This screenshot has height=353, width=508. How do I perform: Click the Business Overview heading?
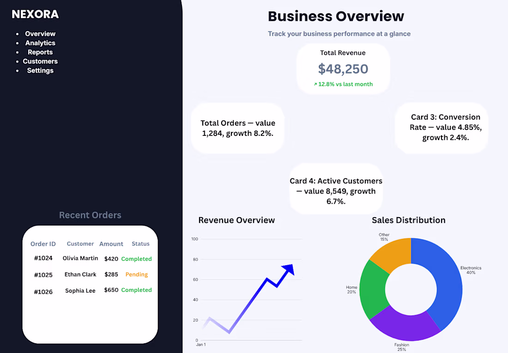coord(336,16)
